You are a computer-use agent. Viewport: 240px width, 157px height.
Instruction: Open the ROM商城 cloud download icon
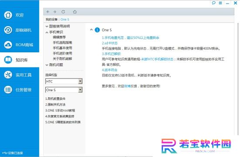click(8, 45)
